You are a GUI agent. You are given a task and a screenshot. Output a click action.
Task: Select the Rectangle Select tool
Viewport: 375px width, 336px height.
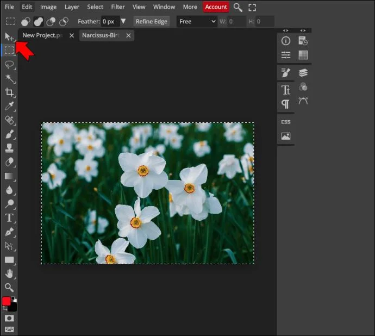coord(9,50)
